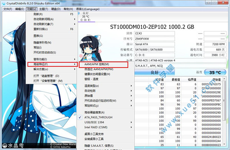The height and width of the screenshot is (150, 230).
Task: Click the chibi Shizuku character image
Action: point(90,48)
